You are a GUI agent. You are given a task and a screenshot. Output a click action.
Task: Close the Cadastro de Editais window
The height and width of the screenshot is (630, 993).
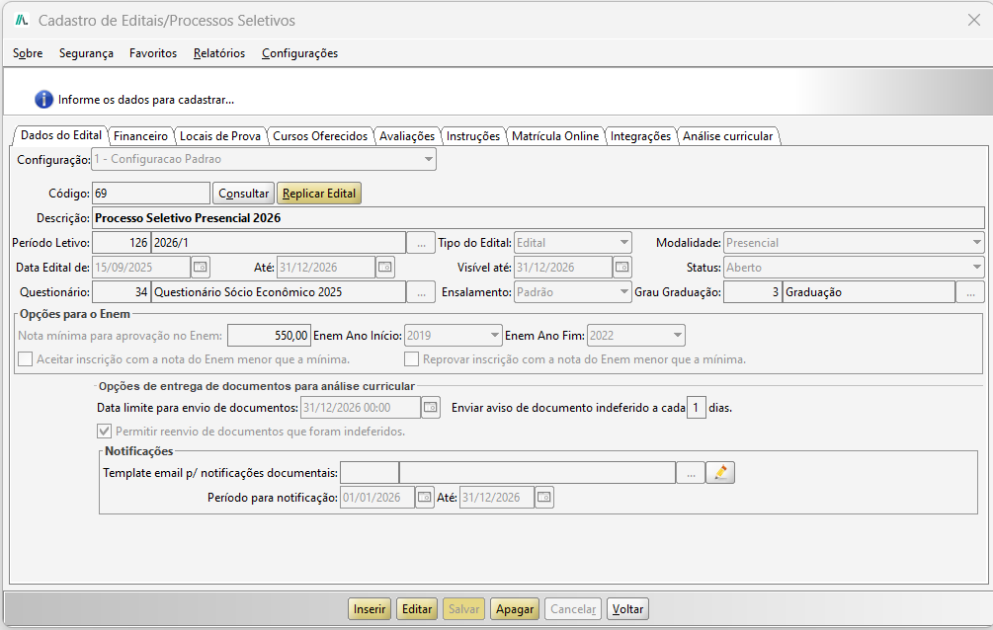click(x=974, y=21)
